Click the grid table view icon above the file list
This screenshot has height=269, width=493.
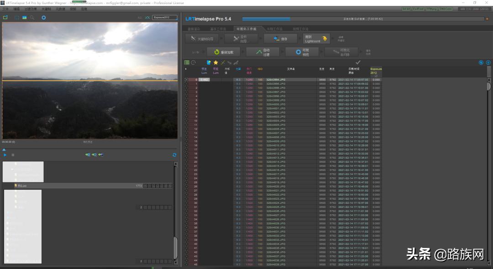pos(187,62)
